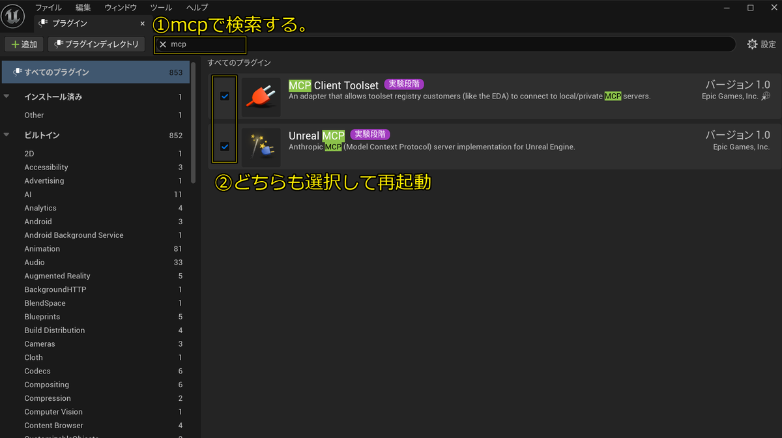Click the Unreal MCP description text
This screenshot has height=438, width=782.
click(x=432, y=147)
